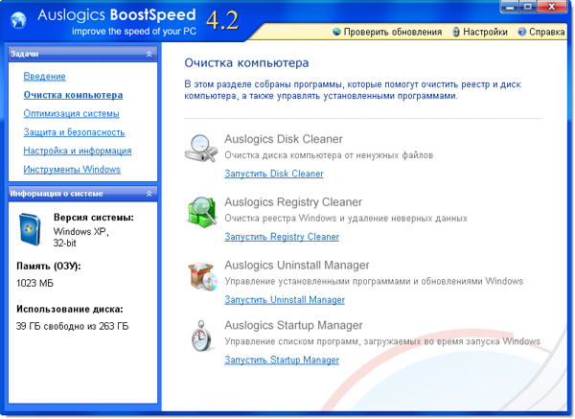Click the Uninstall Manager box icon
Screen dimensions: 575x419
[201, 276]
